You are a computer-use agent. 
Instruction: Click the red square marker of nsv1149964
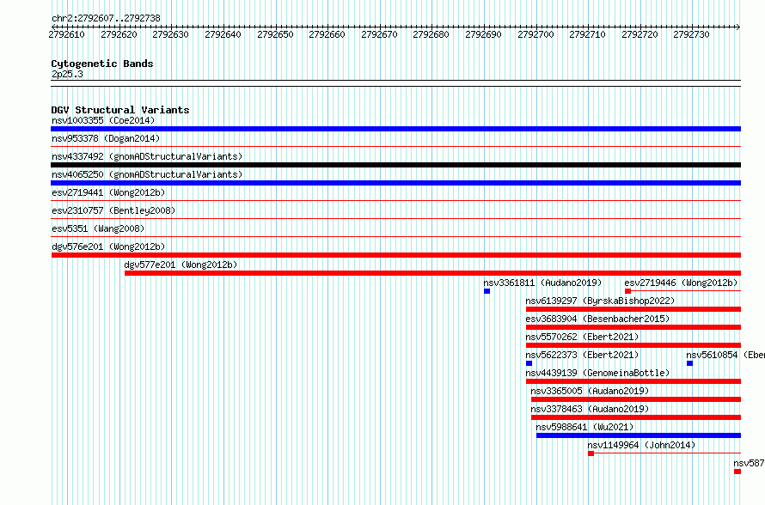pyautogui.click(x=591, y=453)
